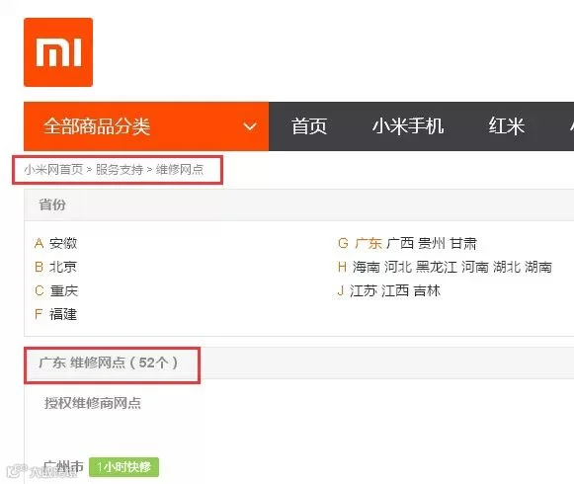
Task: Pick the 重庆 province link
Action: (63, 290)
